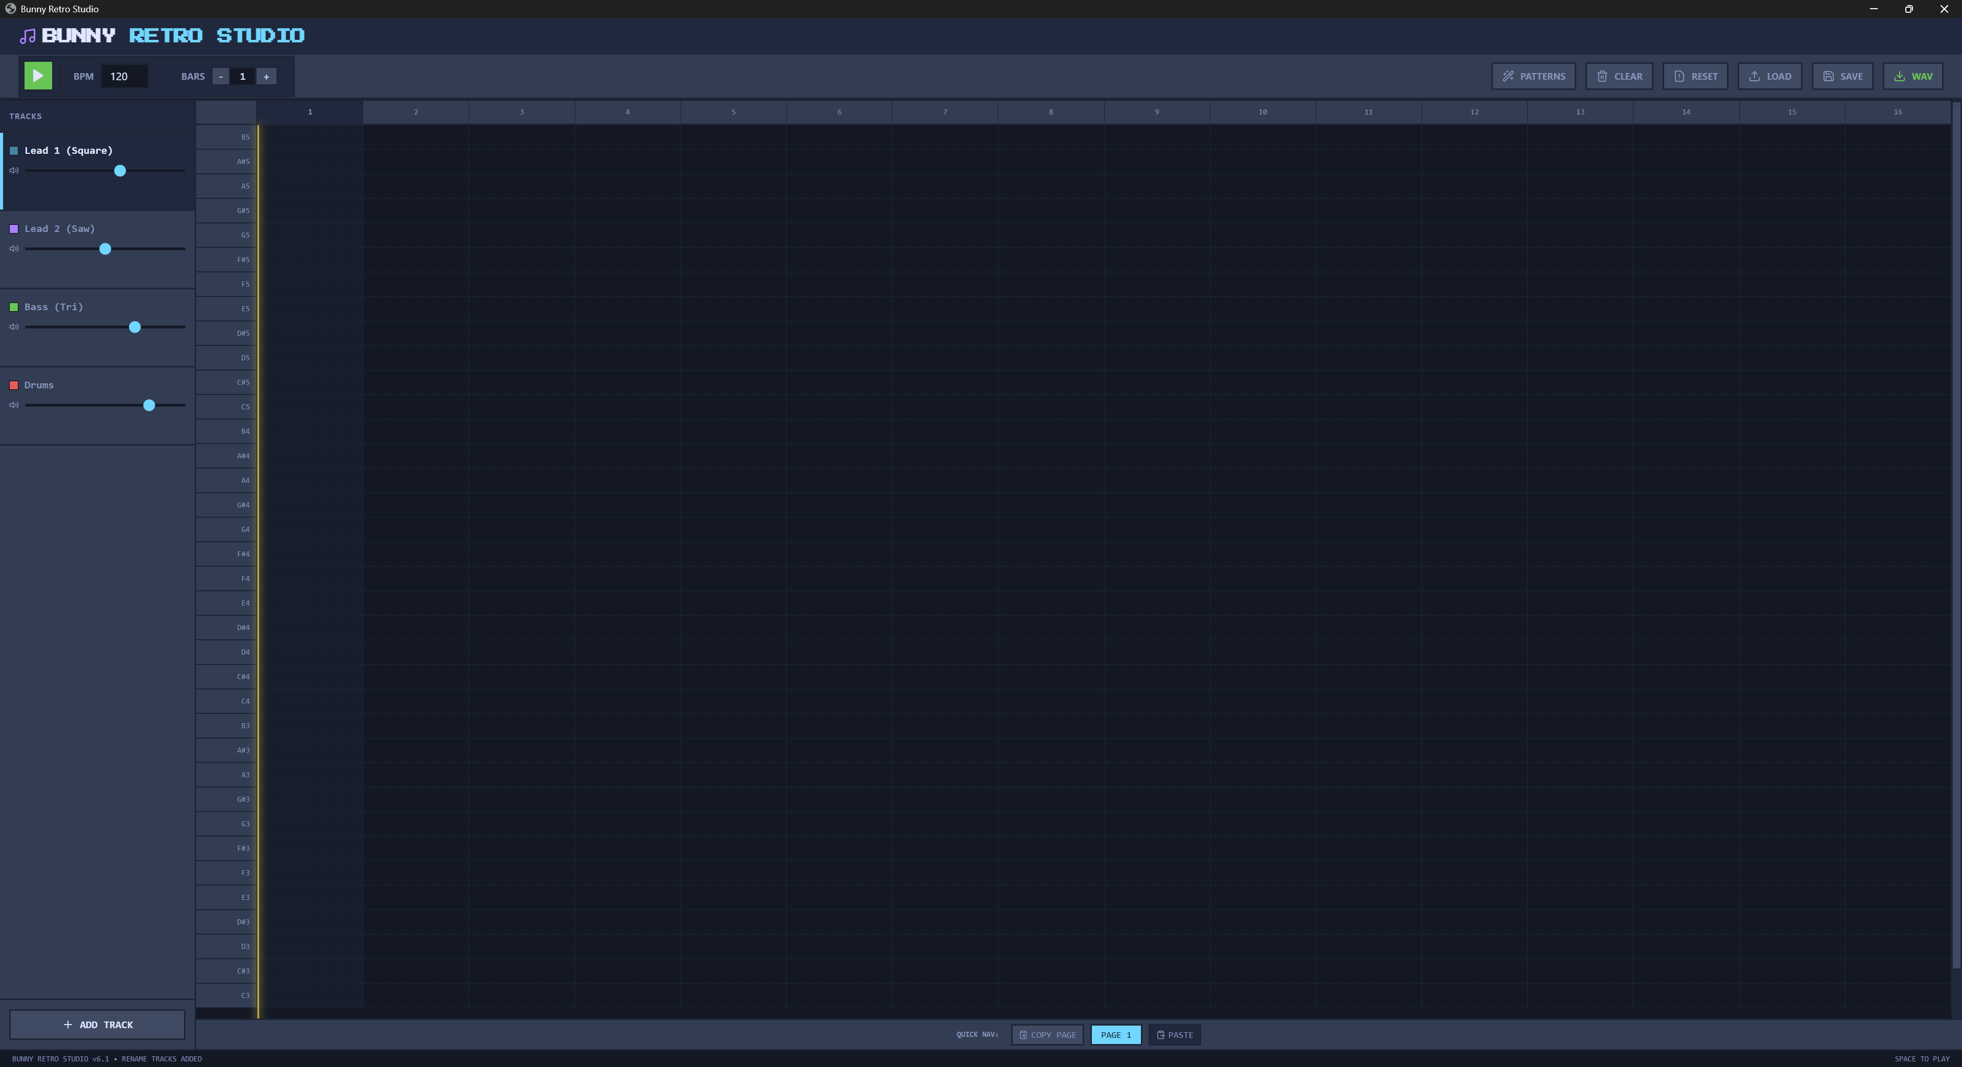The height and width of the screenshot is (1067, 1962).
Task: Mute Lead 1 (Square) speaker icon
Action: pyautogui.click(x=14, y=171)
